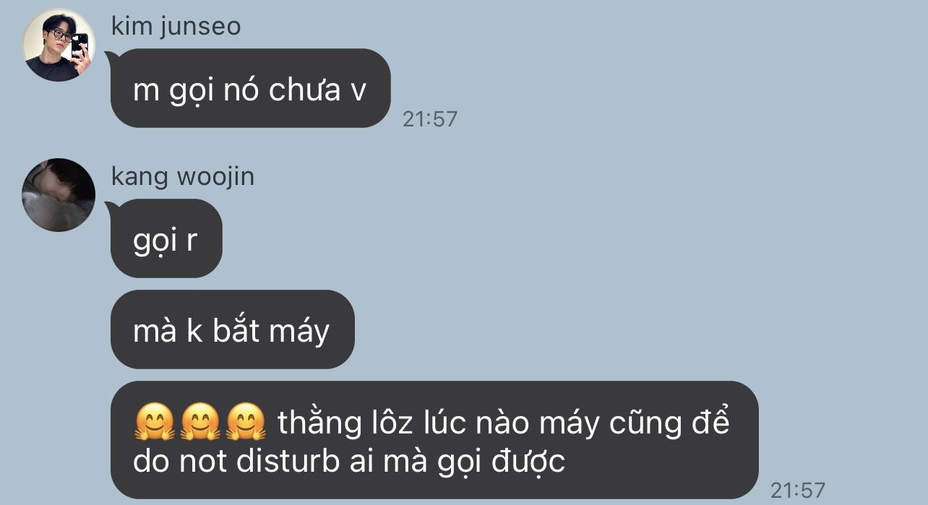
Task: Click the 21:57 timestamp beside woojin's last message
Action: click(797, 490)
